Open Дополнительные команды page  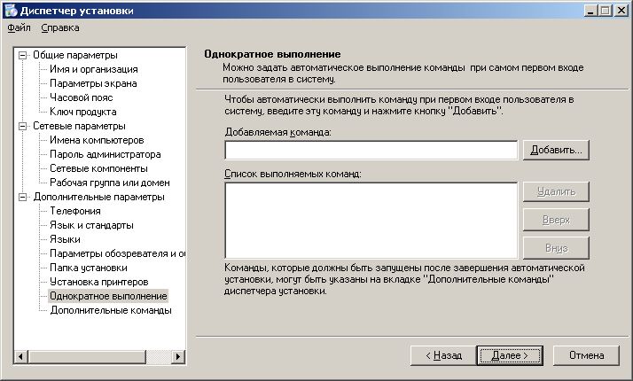pos(110,310)
